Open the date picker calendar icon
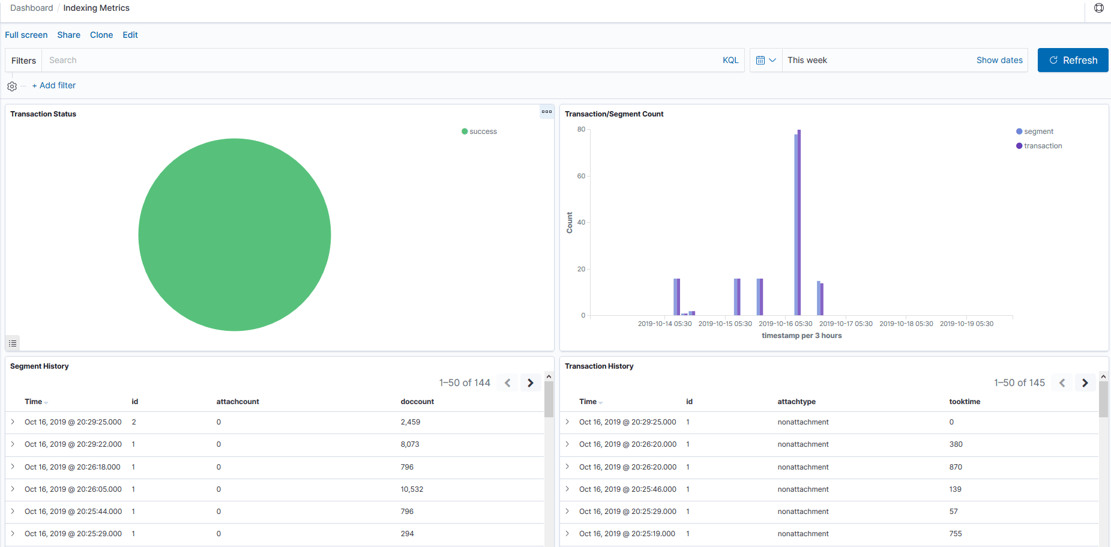Screen dimensions: 1111x547 (x=761, y=59)
